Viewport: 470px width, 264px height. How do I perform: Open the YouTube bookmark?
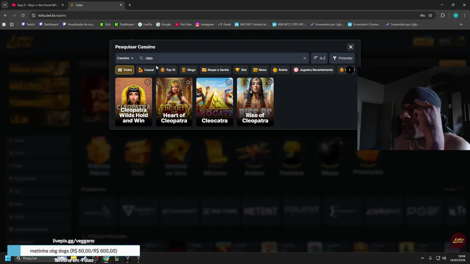[183, 25]
